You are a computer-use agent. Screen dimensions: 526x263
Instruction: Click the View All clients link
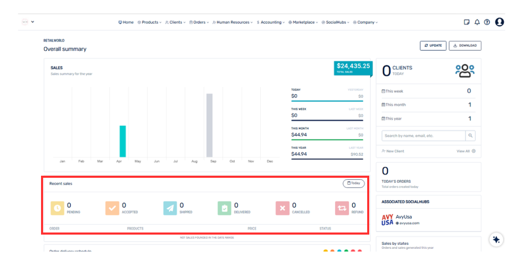coord(466,151)
